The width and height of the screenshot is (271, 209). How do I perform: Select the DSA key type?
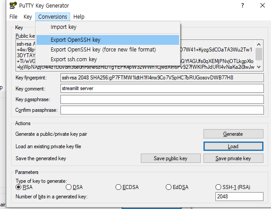(74, 187)
